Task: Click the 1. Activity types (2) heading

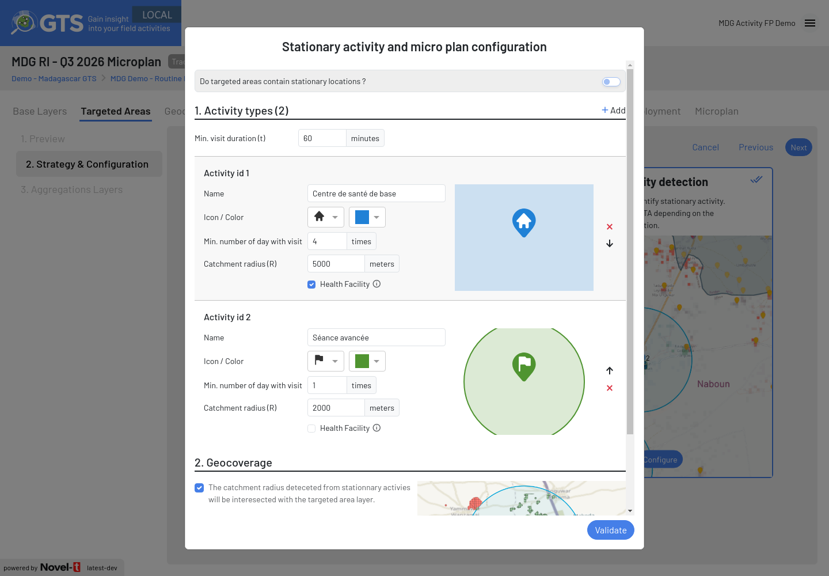Action: (242, 111)
